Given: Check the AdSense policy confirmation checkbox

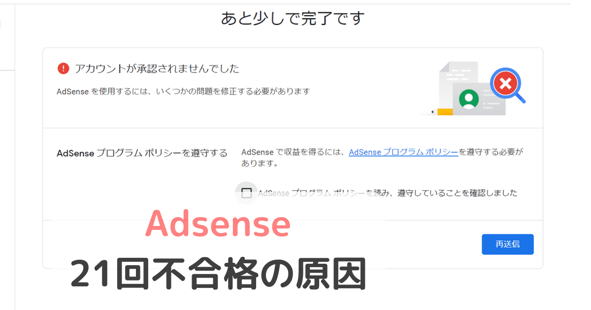Looking at the screenshot, I should (246, 193).
